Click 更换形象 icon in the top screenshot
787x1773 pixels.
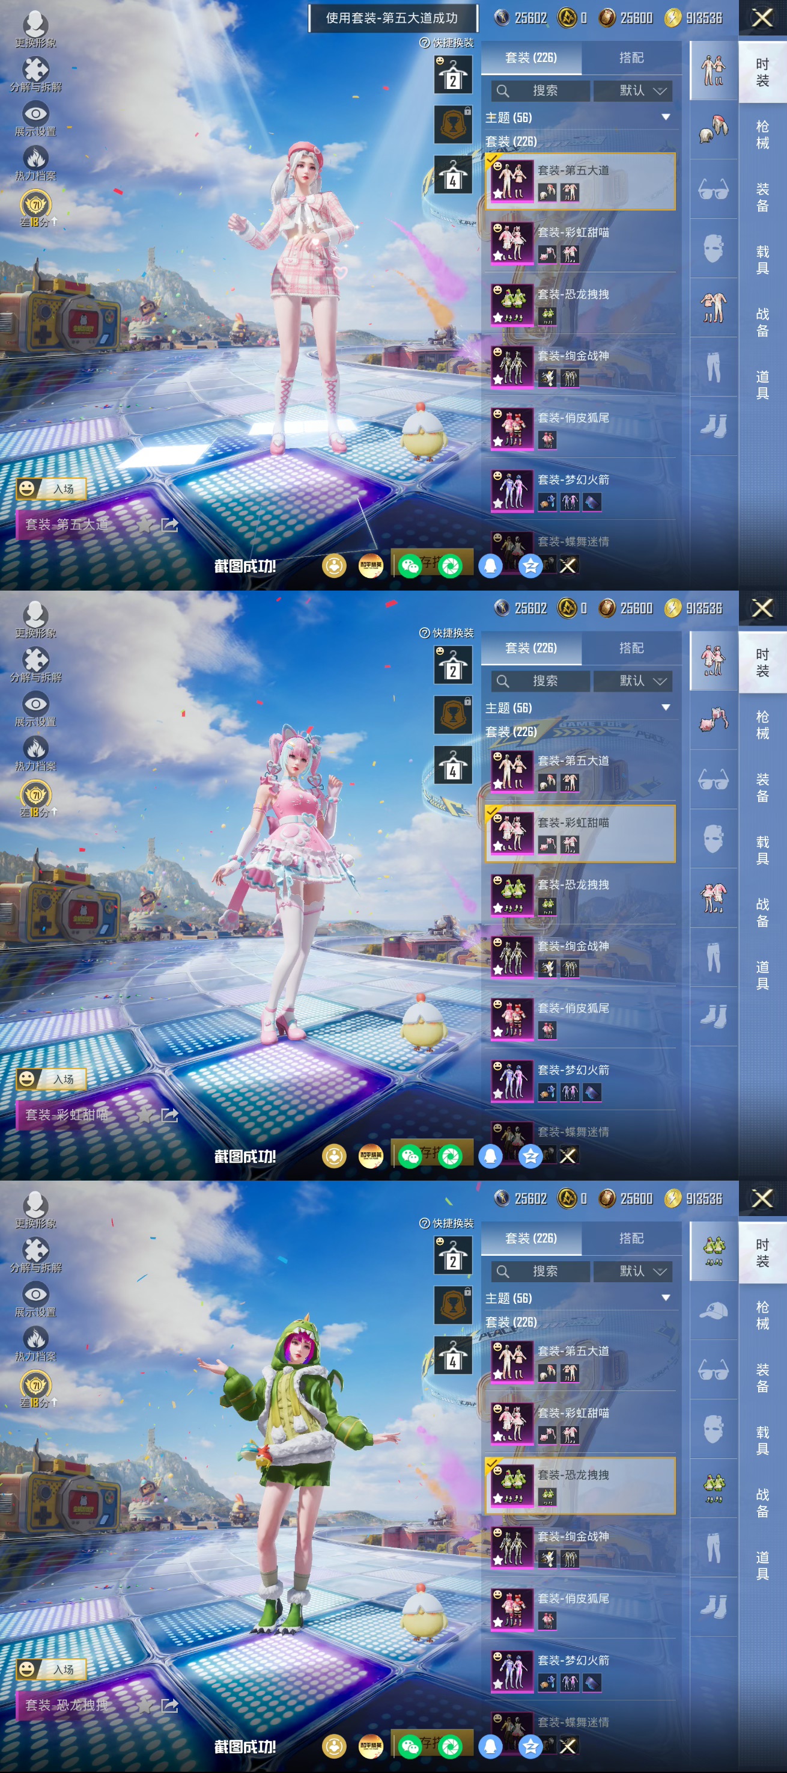[35, 26]
